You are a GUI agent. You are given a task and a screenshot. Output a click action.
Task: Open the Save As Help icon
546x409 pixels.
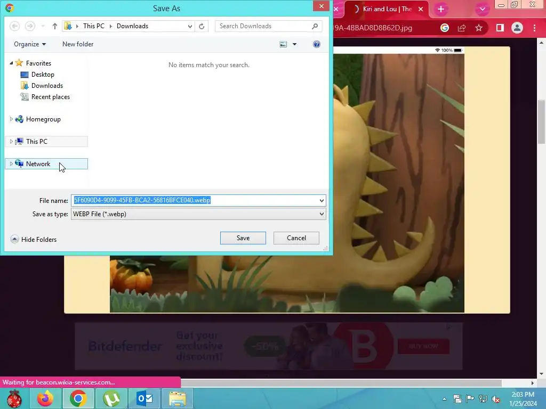click(x=317, y=44)
